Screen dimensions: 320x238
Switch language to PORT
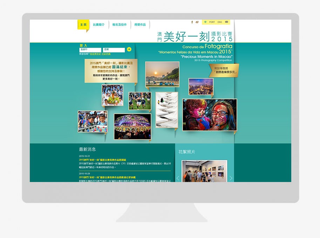(x=212, y=22)
